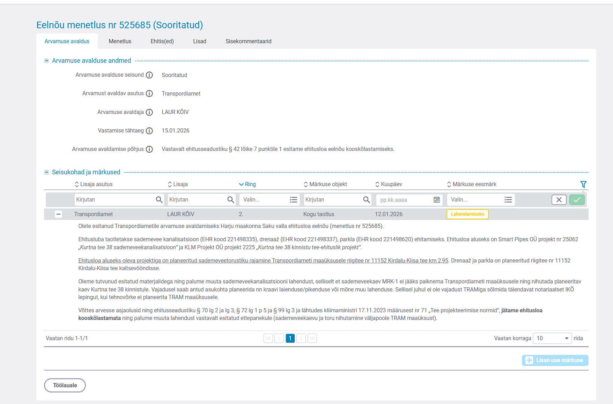The width and height of the screenshot is (613, 404).
Task: Clear filters with the X button
Action: [559, 200]
